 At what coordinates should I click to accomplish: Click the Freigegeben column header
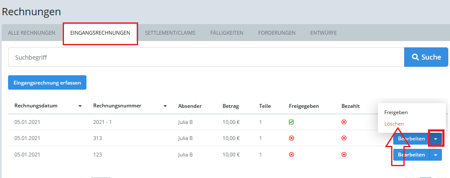click(x=304, y=106)
